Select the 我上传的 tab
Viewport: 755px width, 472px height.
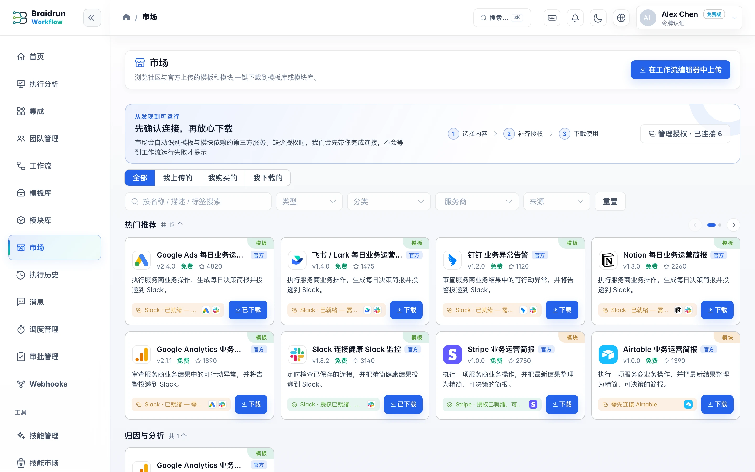(x=177, y=178)
